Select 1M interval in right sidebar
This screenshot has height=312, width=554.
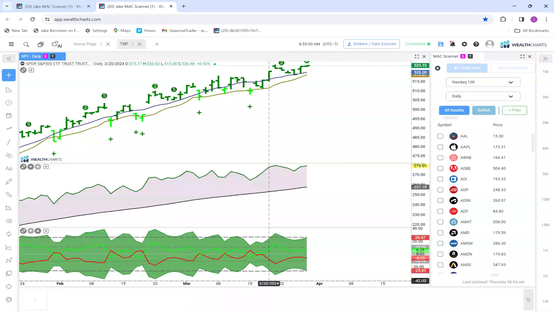point(545,72)
